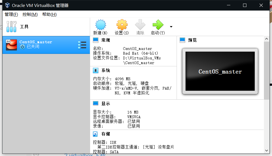The width and height of the screenshot is (272, 156).
Task: Click the 工具 label in sidebar
Action: (24, 27)
